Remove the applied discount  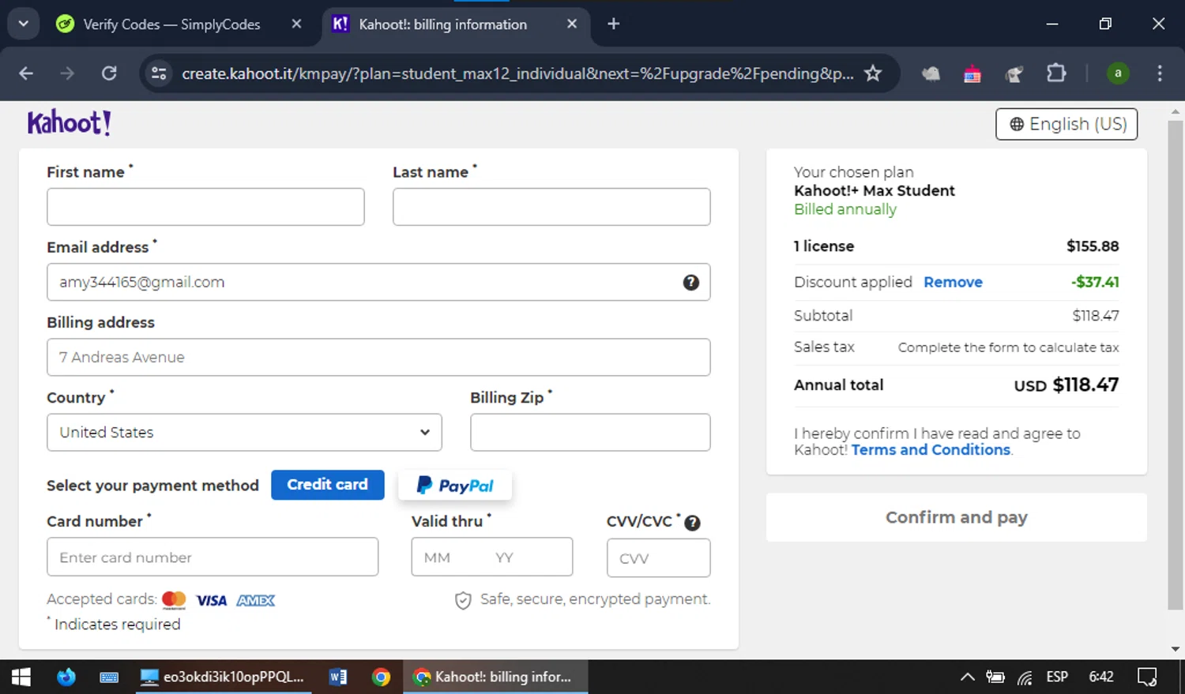953,282
